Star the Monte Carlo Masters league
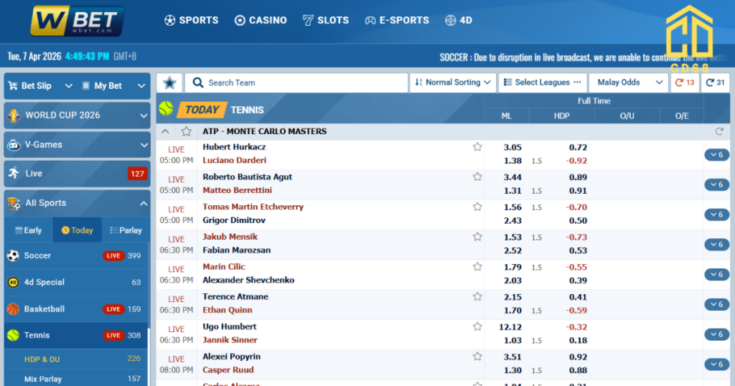This screenshot has width=735, height=386. pos(187,131)
